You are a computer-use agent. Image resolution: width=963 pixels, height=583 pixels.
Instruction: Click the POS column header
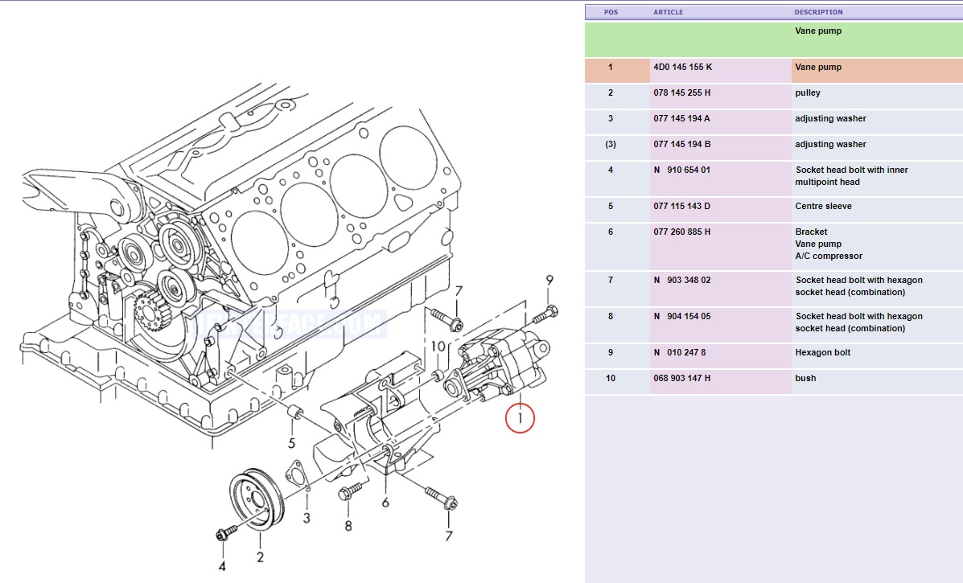611,12
